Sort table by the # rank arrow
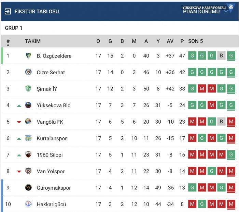239x212 pixels. [8, 45]
